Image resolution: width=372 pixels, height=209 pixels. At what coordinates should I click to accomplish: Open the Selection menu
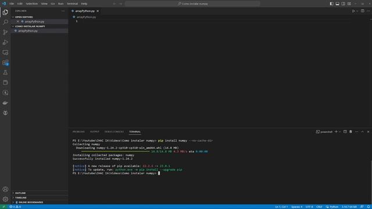coord(32,4)
